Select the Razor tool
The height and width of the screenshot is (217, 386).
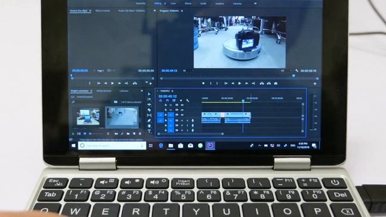pyautogui.click(x=149, y=110)
